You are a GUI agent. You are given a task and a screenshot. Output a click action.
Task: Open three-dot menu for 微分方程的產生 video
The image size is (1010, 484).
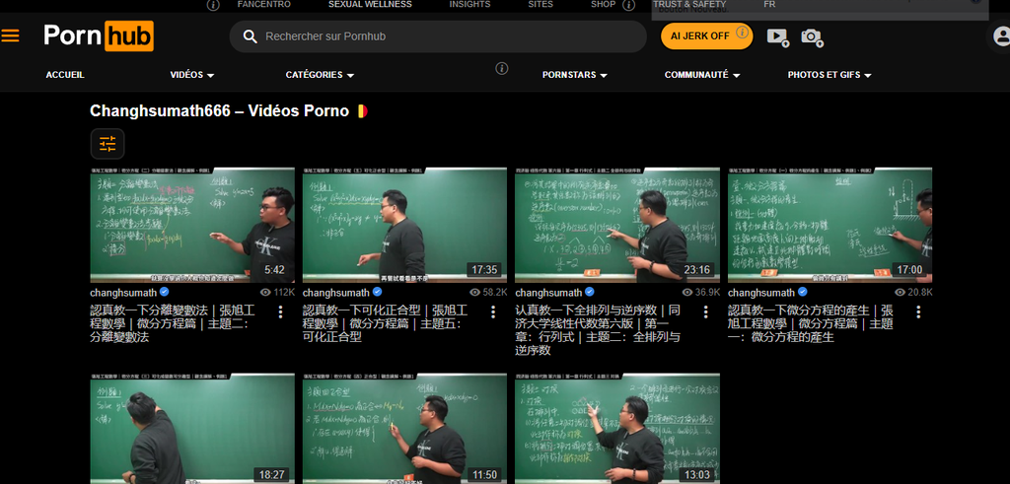pyautogui.click(x=918, y=311)
